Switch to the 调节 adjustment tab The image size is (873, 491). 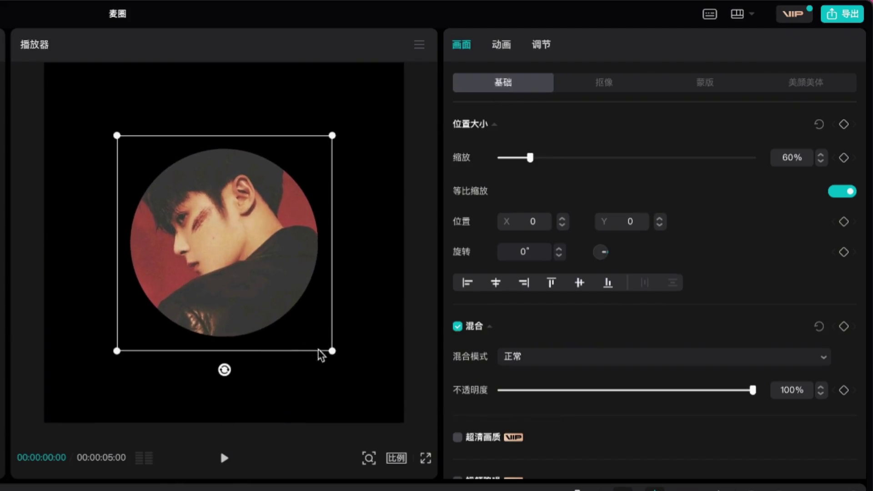(x=540, y=45)
